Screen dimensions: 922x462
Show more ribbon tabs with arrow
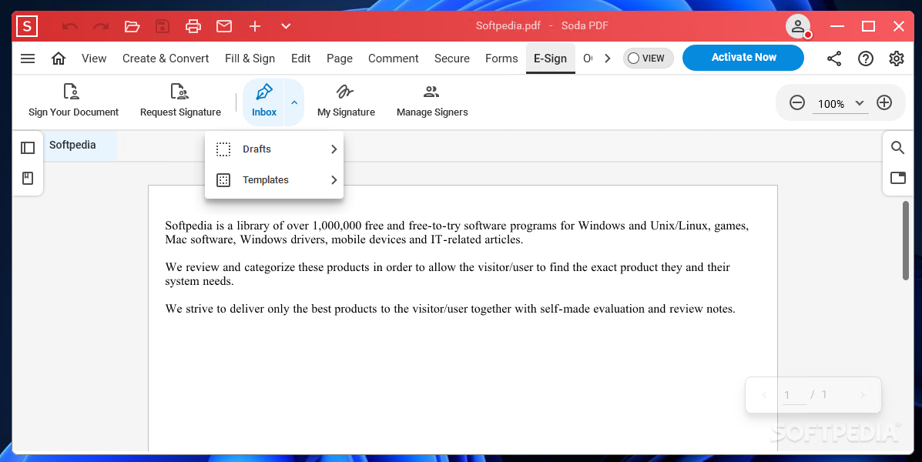(x=608, y=59)
